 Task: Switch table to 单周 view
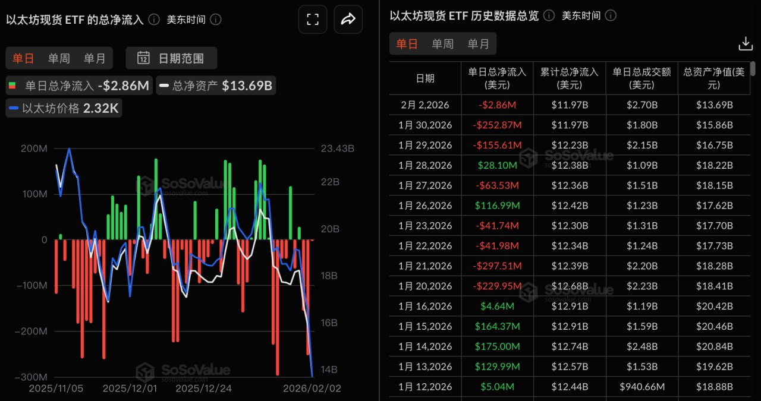tap(442, 44)
